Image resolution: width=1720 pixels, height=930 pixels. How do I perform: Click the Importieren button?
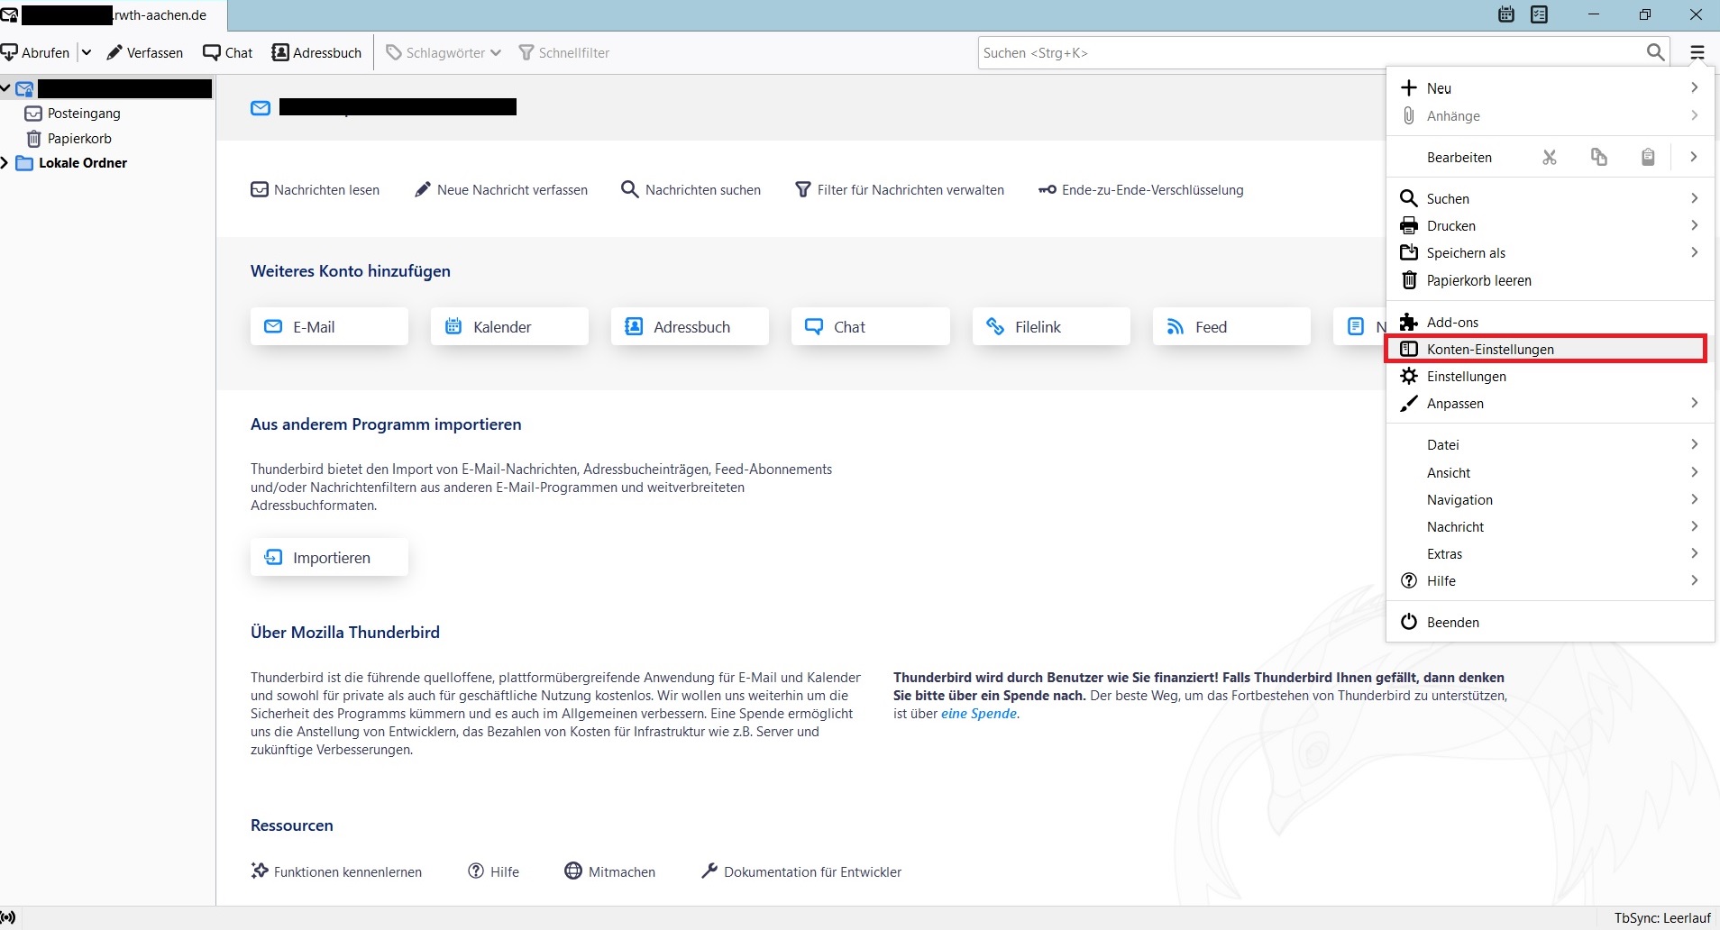click(329, 558)
